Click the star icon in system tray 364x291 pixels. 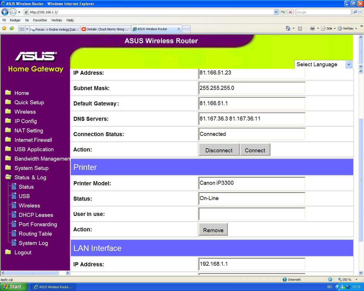348,287
